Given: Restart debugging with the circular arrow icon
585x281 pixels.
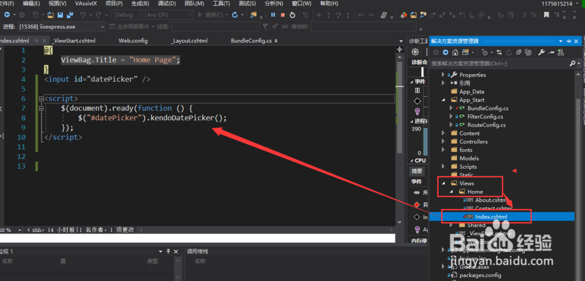Looking at the screenshot, I should pos(292,15).
